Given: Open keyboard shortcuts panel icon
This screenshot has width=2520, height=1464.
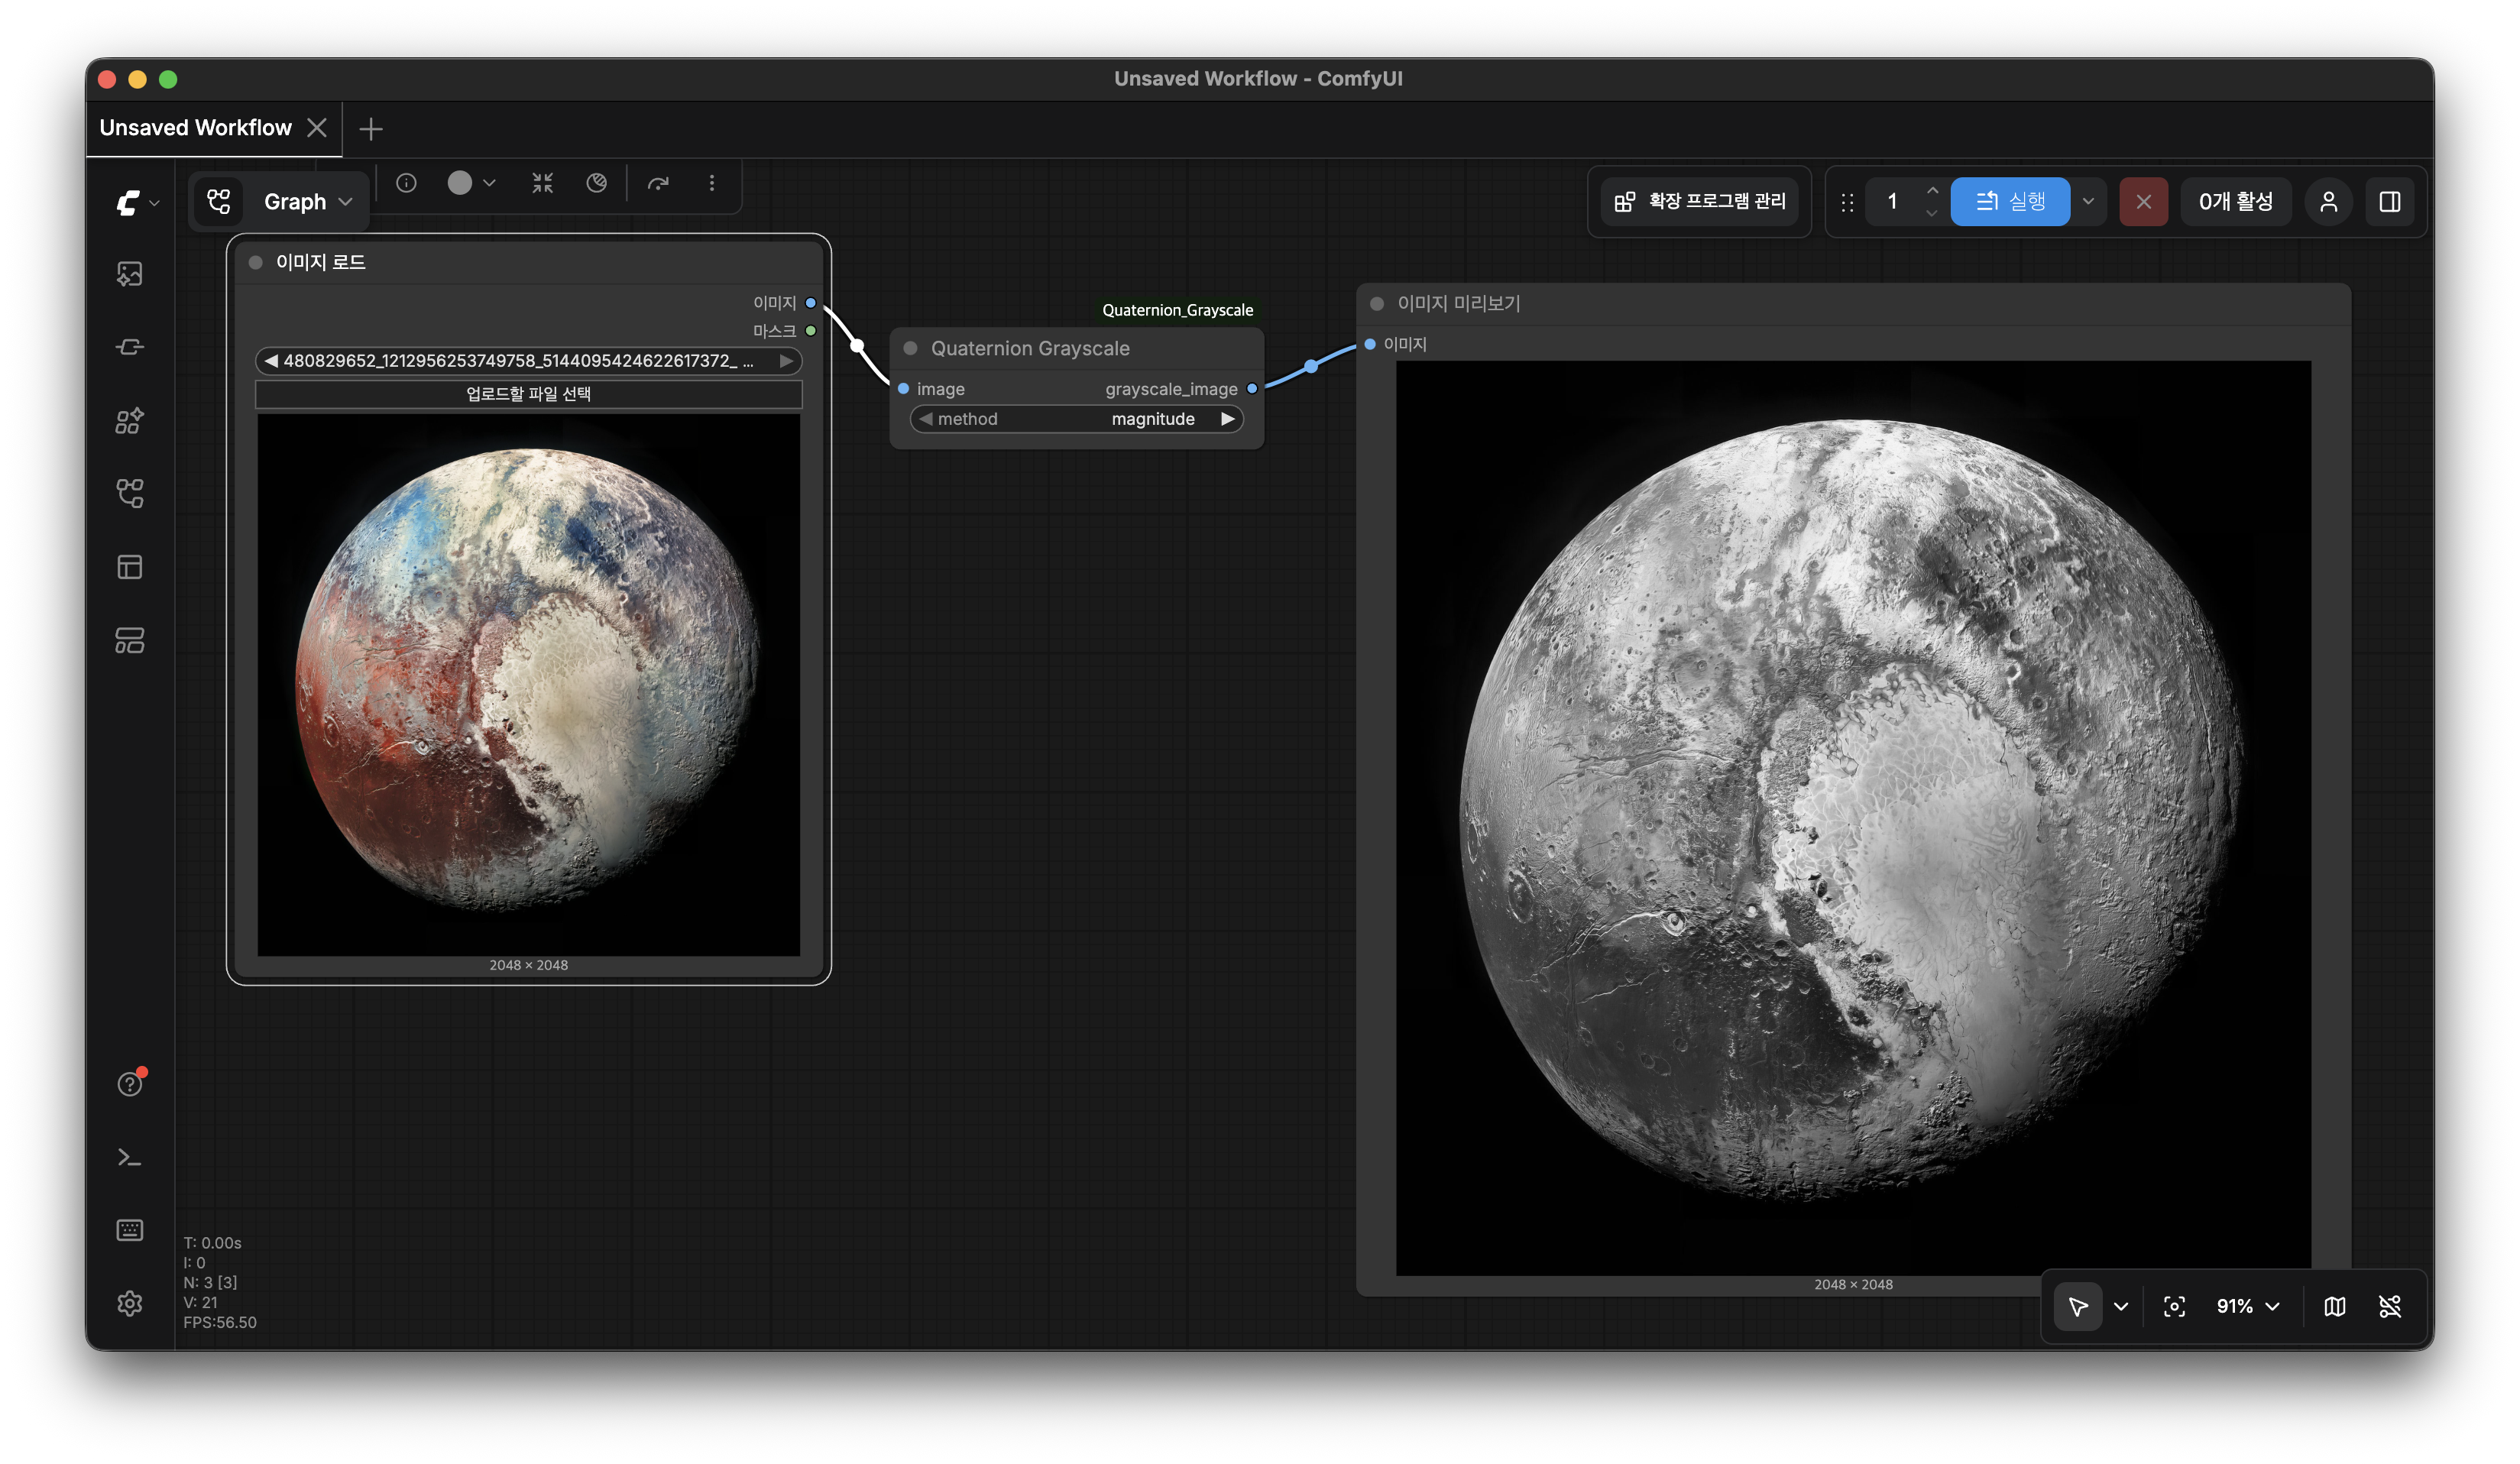Looking at the screenshot, I should [x=130, y=1230].
